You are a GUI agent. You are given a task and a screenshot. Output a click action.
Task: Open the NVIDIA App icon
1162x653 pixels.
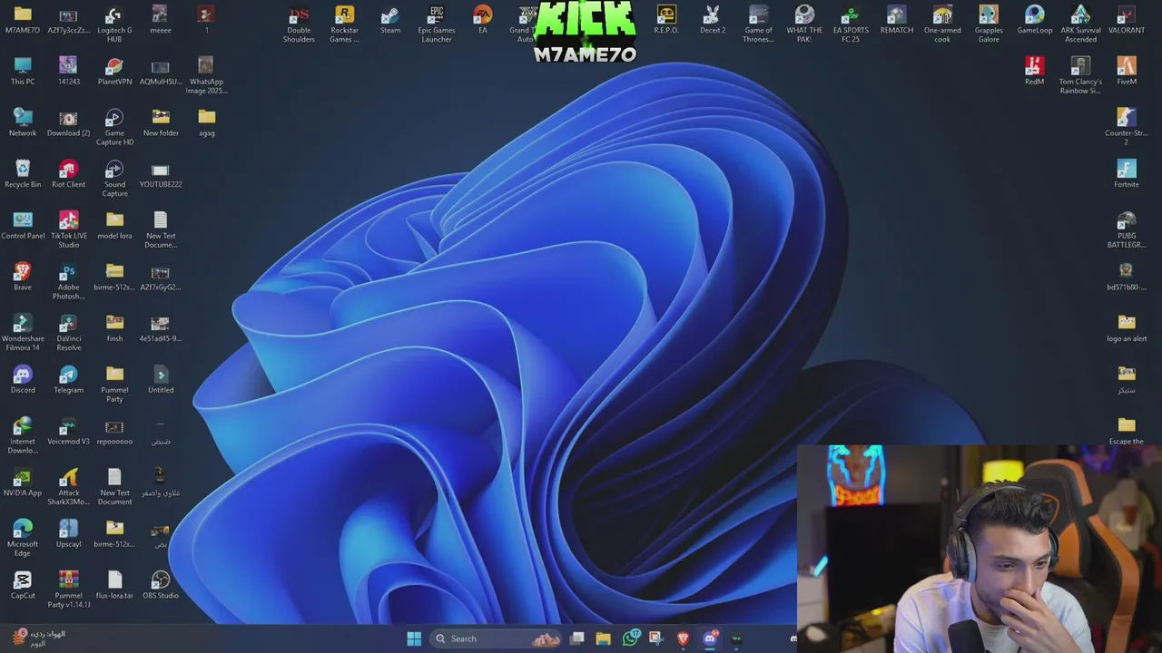23,483
